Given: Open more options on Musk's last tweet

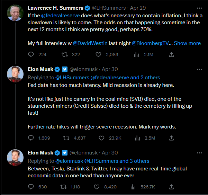Looking at the screenshot, I should click(199, 152).
